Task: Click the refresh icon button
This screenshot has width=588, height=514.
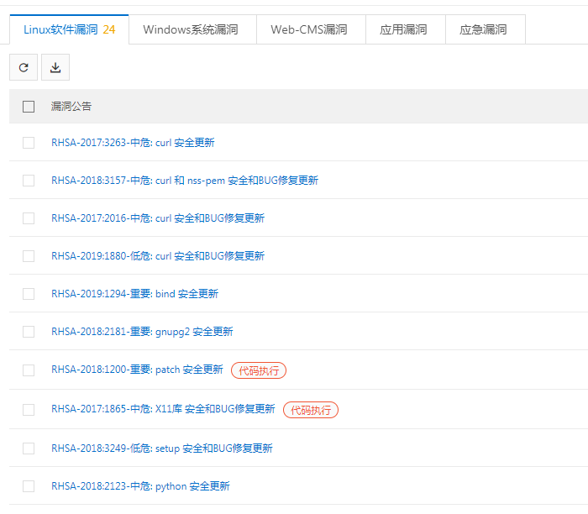Action: 24,68
